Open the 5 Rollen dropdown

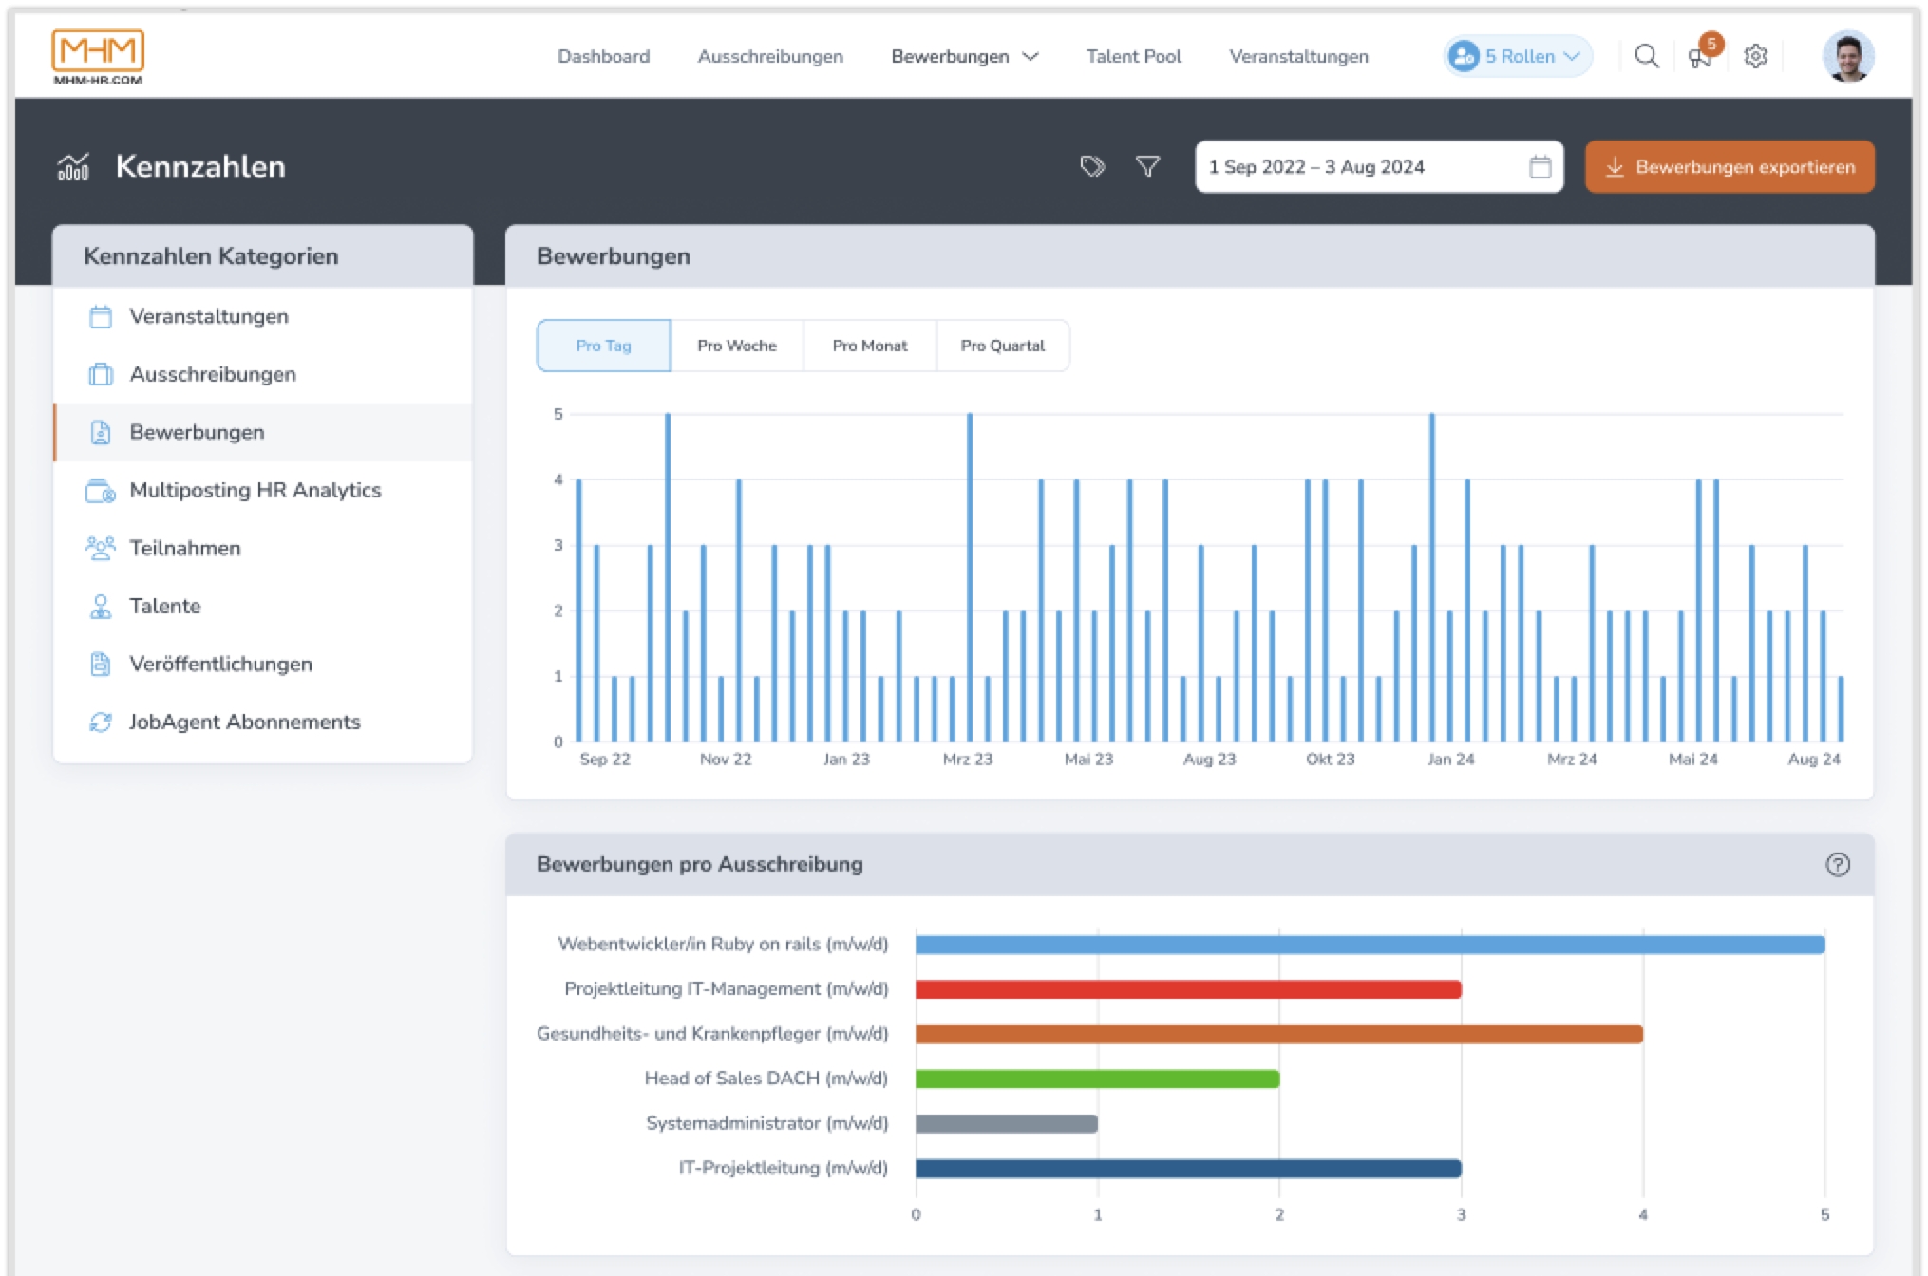1518,57
